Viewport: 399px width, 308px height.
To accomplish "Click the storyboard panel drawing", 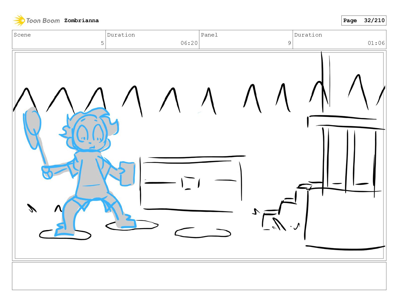I will tap(199, 156).
